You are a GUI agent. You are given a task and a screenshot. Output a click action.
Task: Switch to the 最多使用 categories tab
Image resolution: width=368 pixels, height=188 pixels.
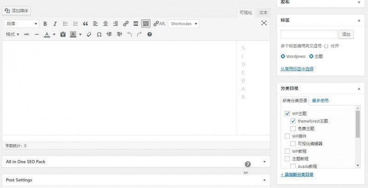pyautogui.click(x=320, y=100)
